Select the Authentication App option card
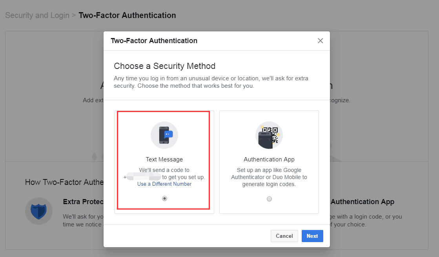Screen dimensions: 439x257 (269, 162)
